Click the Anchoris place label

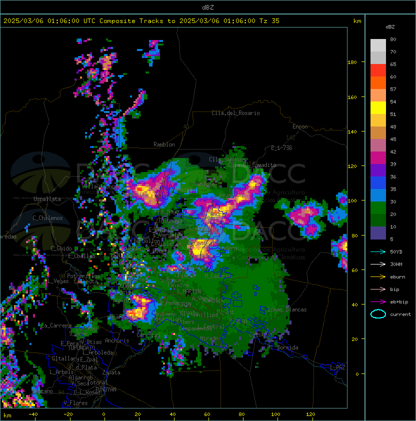(x=117, y=340)
